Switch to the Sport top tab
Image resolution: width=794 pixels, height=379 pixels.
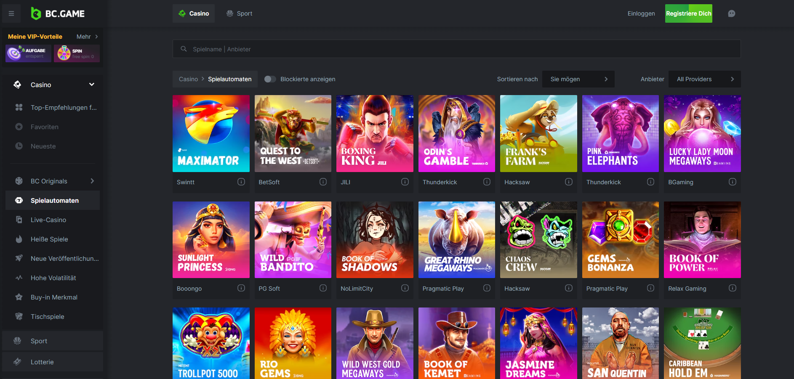(239, 13)
